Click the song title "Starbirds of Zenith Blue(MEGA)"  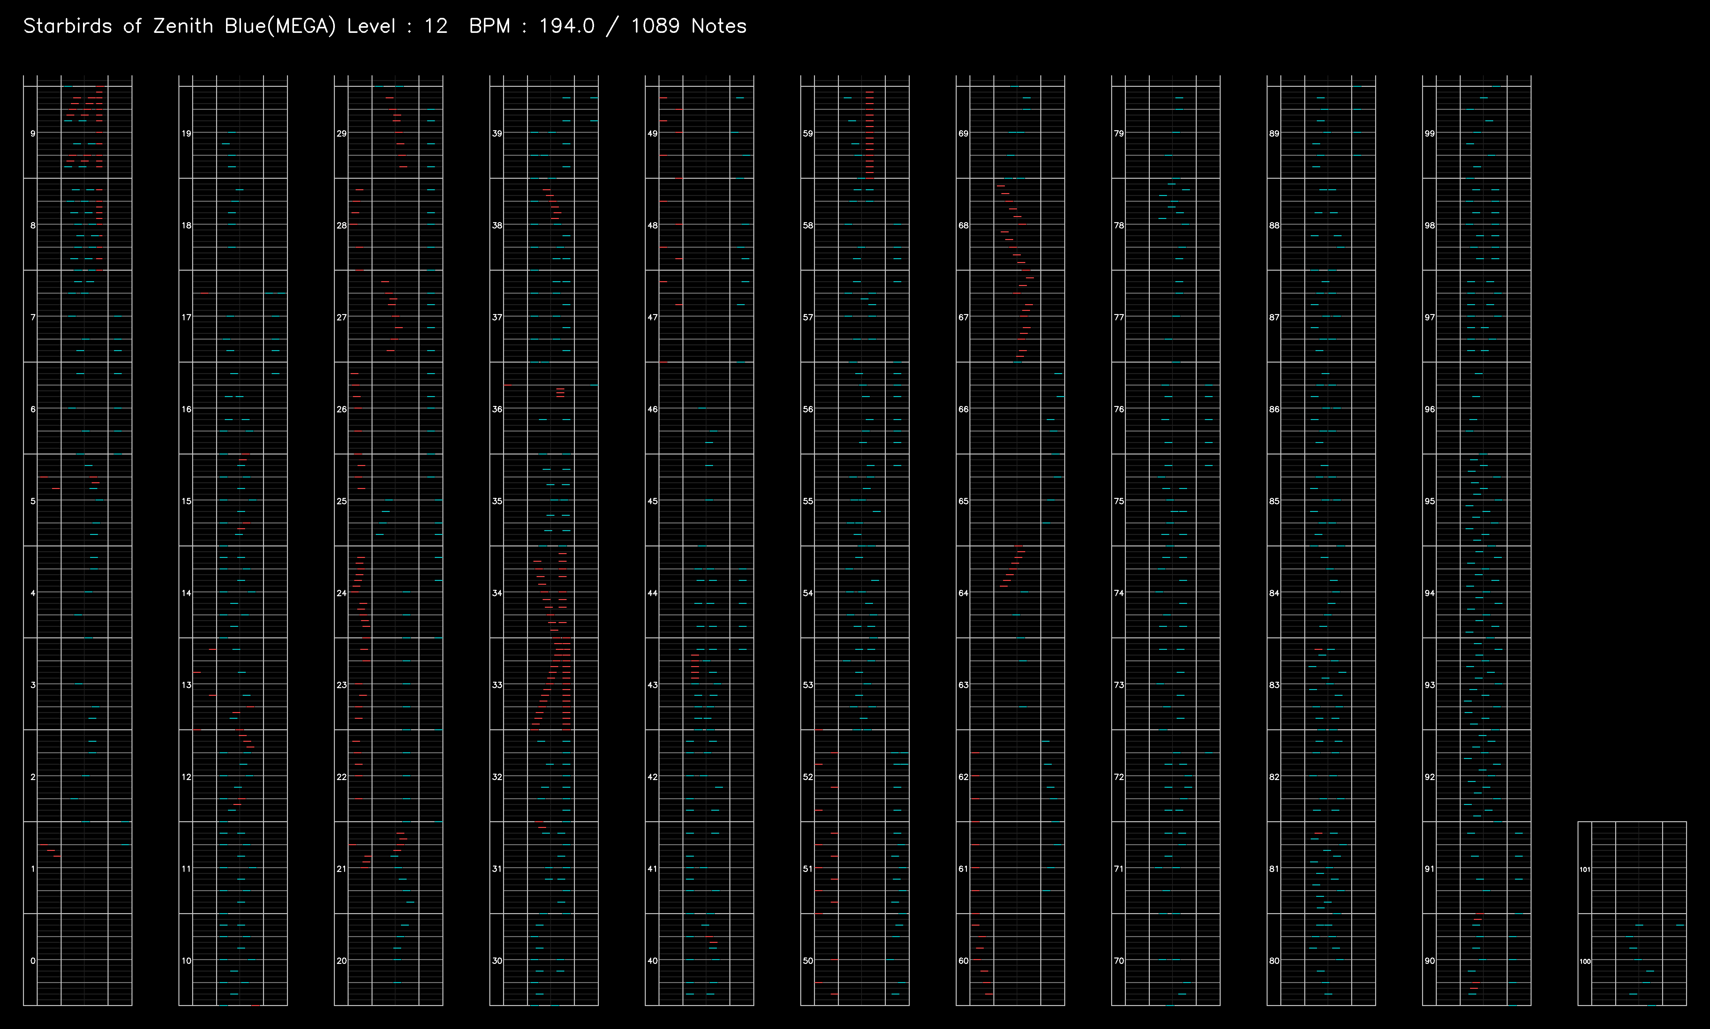coord(180,26)
